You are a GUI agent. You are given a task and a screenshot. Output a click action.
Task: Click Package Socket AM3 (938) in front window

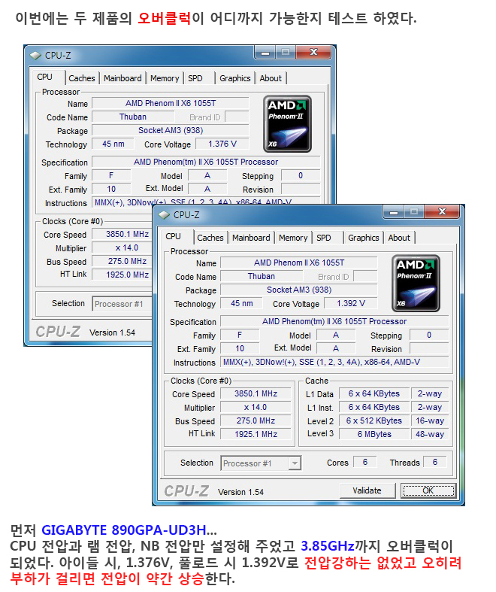pyautogui.click(x=299, y=290)
